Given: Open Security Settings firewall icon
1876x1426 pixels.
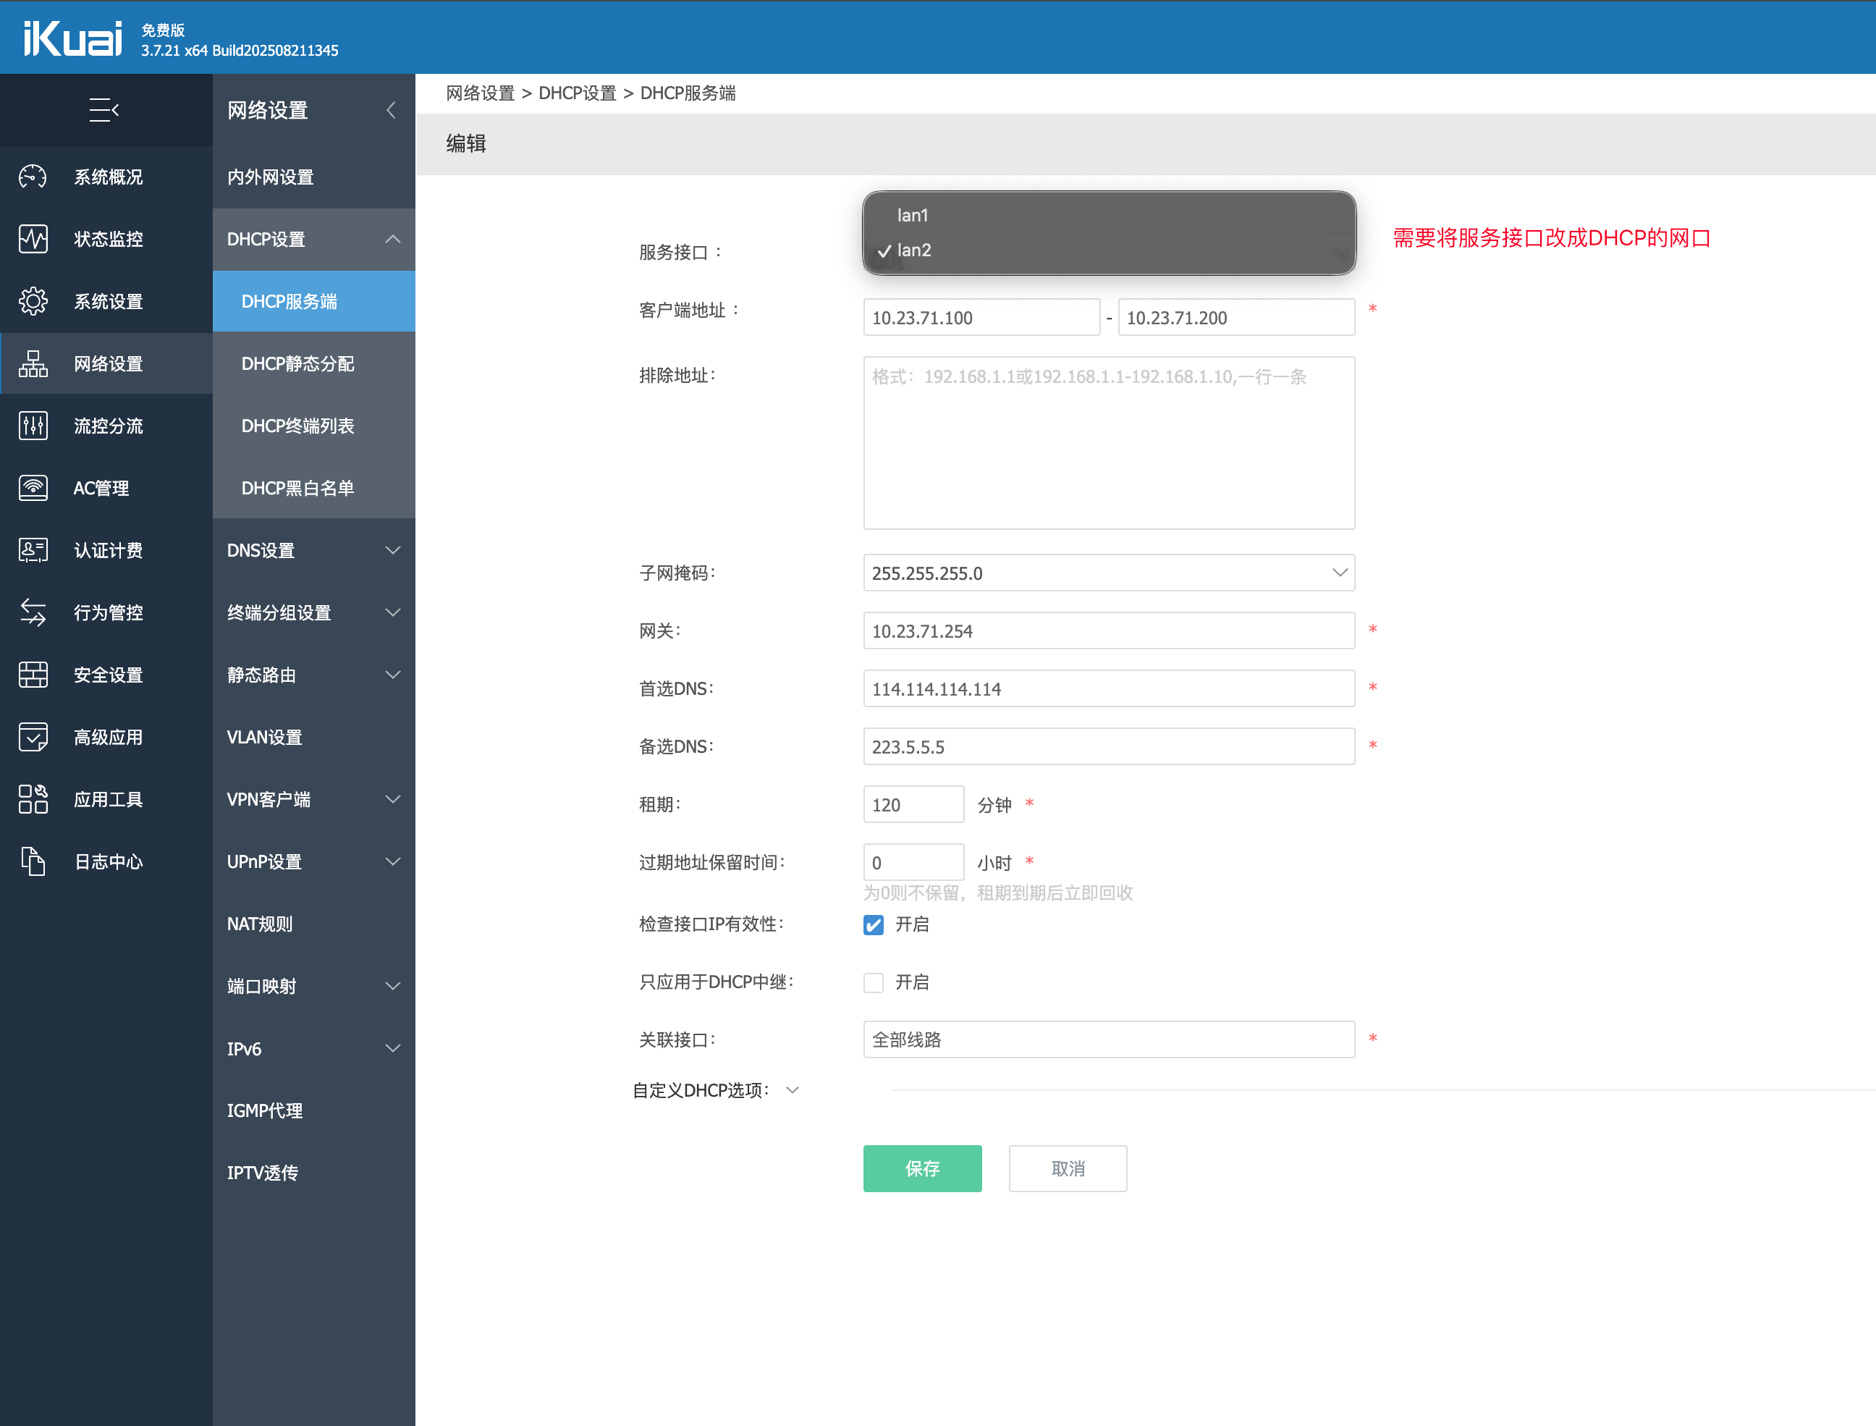Looking at the screenshot, I should click(33, 675).
